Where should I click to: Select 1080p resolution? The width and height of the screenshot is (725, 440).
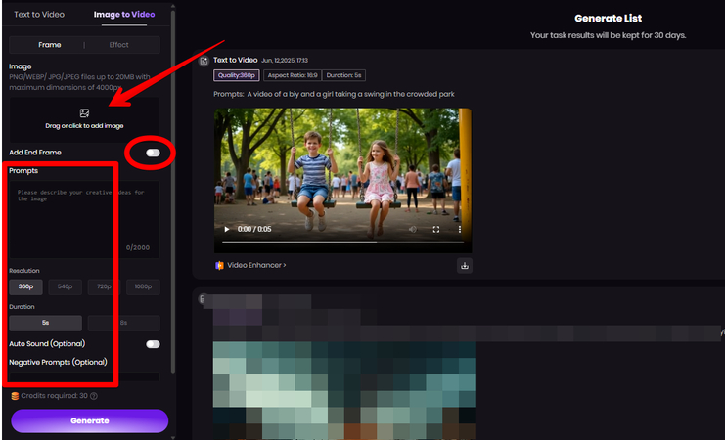(x=143, y=286)
